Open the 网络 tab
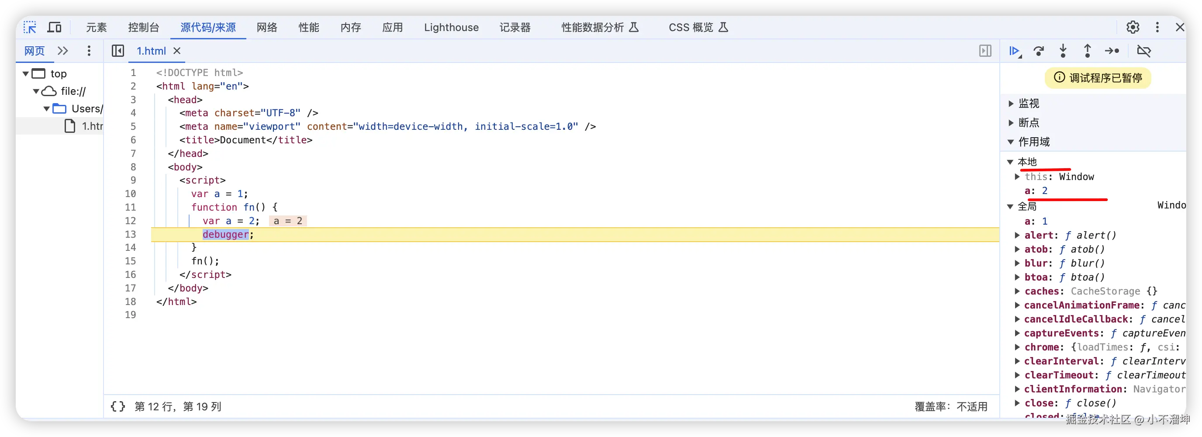This screenshot has height=437, width=1202. coord(267,27)
